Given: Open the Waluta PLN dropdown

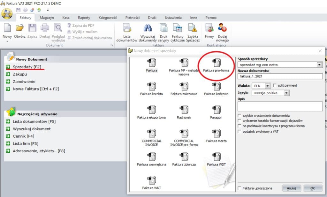Looking at the screenshot, I should click(267, 86).
